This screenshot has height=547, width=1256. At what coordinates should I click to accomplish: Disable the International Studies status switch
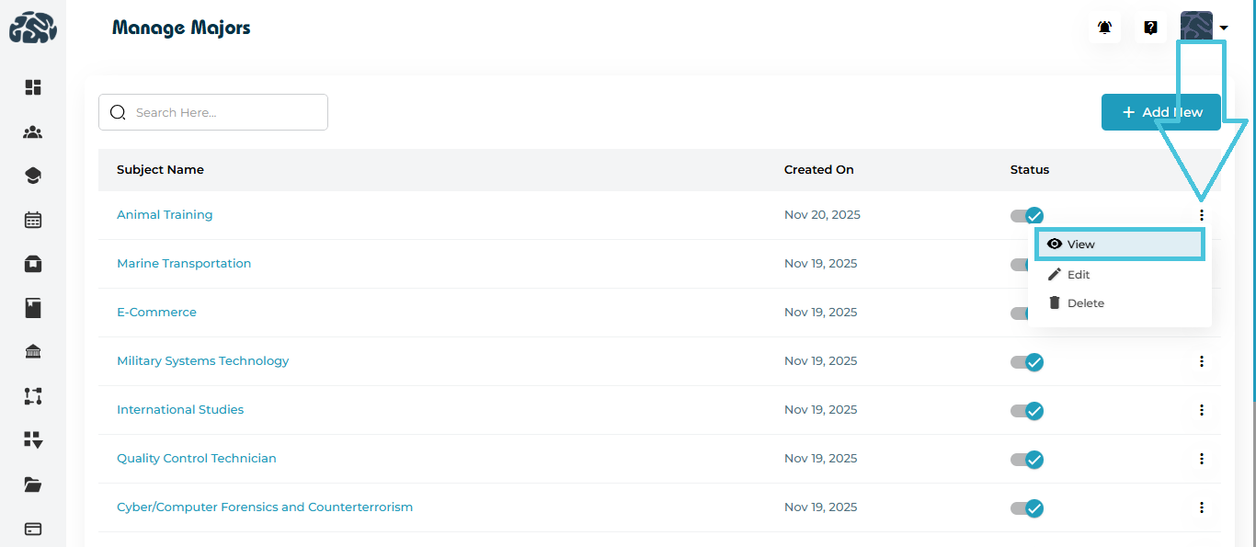click(x=1026, y=410)
